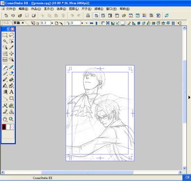Toggle the flip vertical view button
This screenshot has width=191, height=181.
96,23
